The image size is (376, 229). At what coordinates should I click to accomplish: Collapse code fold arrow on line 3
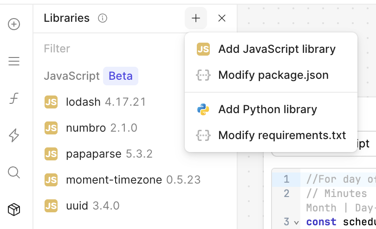[297, 222]
